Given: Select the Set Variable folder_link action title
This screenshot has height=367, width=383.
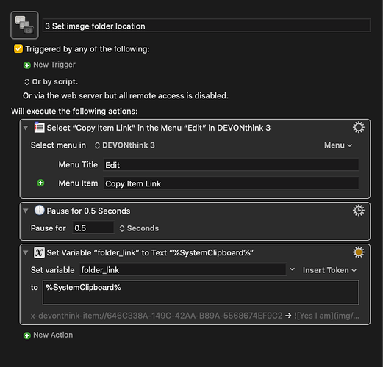Looking at the screenshot, I should [x=150, y=252].
